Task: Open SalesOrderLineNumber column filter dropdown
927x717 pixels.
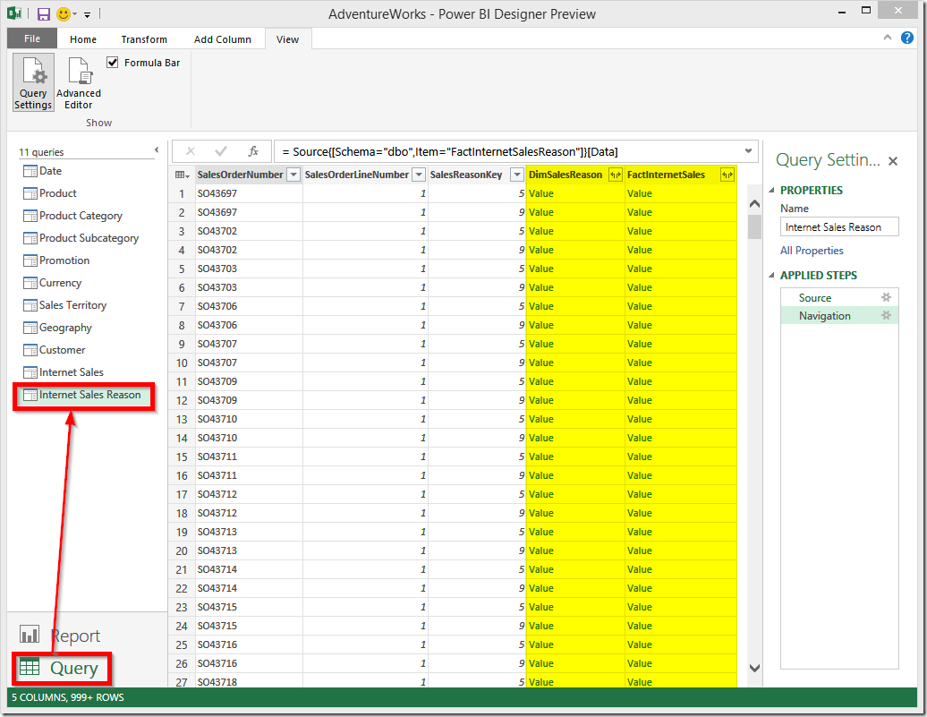Action: pyautogui.click(x=419, y=175)
